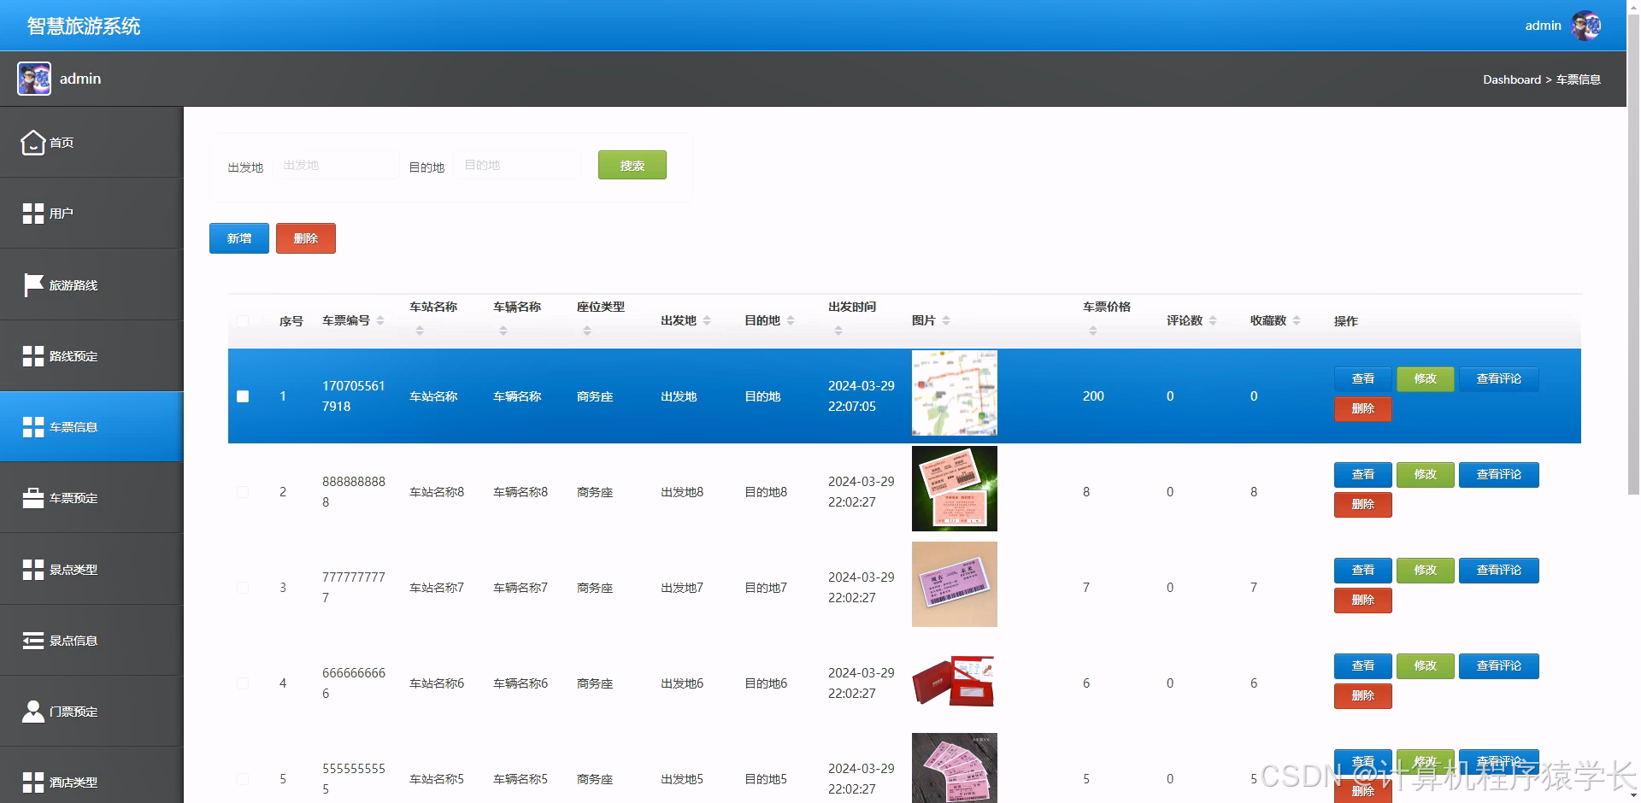Click the grid icon beside 路线预定
Viewport: 1641px width, 803px height.
pyautogui.click(x=32, y=356)
